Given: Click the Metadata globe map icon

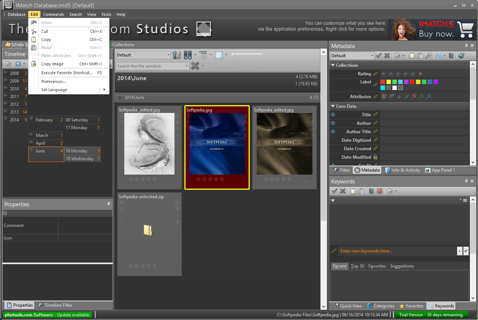Looking at the screenshot, I should pyautogui.click(x=461, y=55).
